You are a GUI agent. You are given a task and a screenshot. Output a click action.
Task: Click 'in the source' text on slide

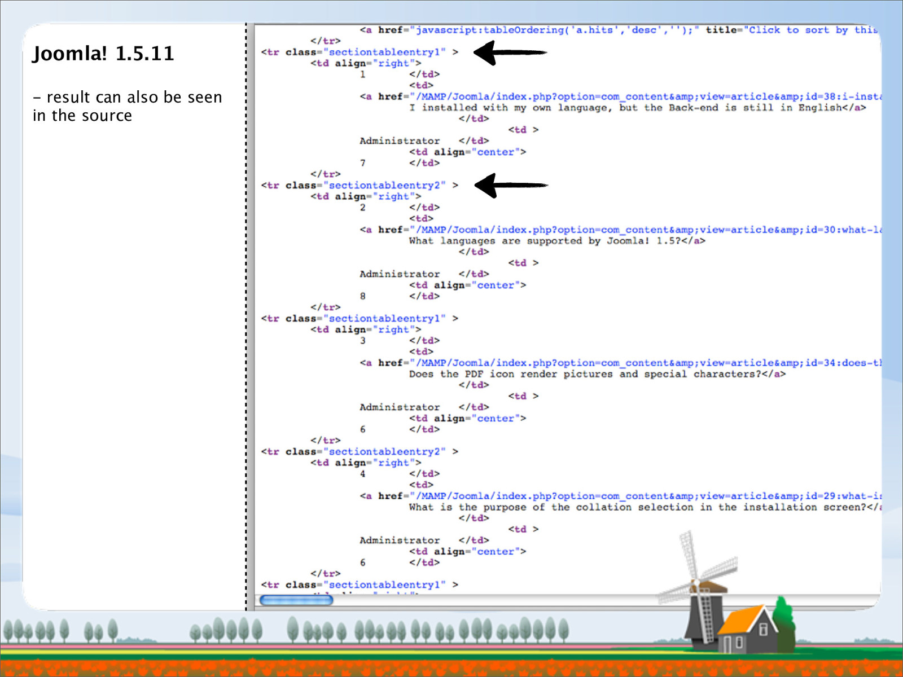coord(82,116)
